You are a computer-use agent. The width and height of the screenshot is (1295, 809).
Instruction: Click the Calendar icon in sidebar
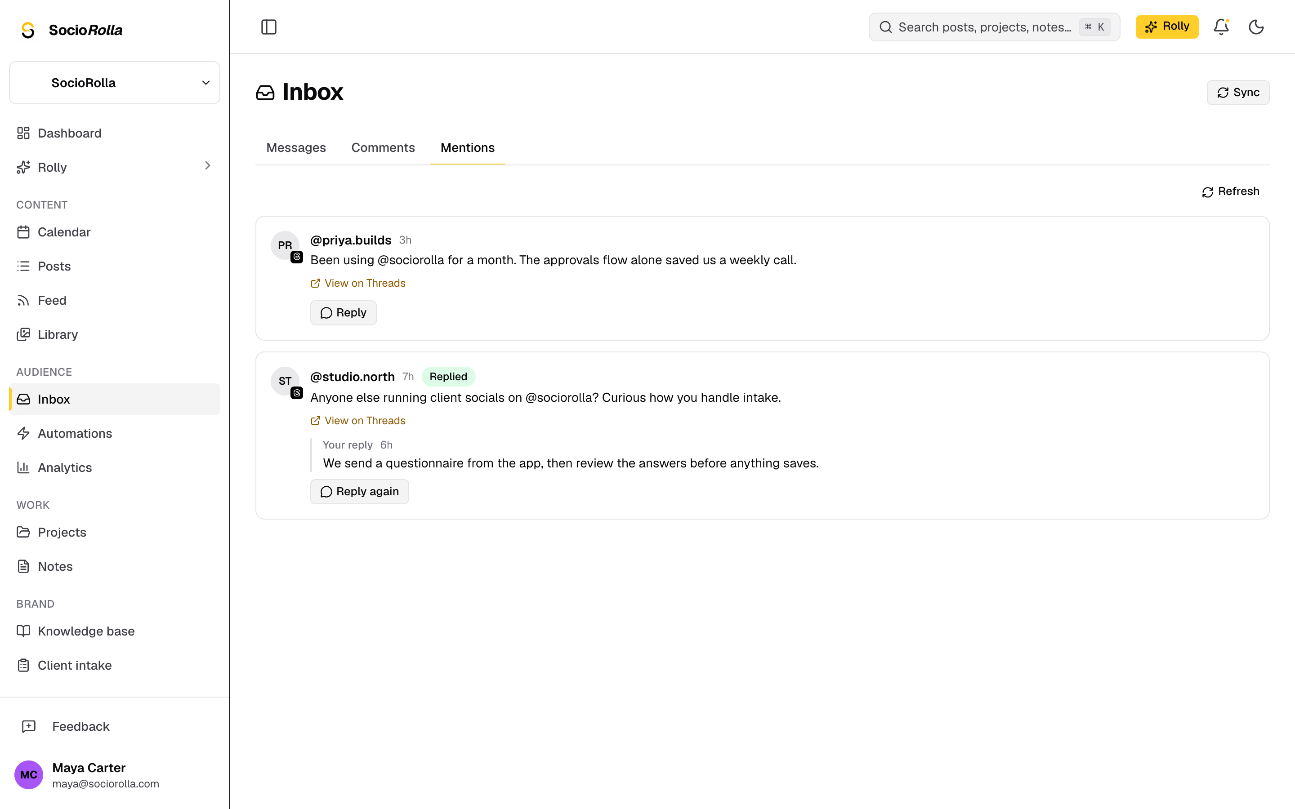tap(23, 232)
